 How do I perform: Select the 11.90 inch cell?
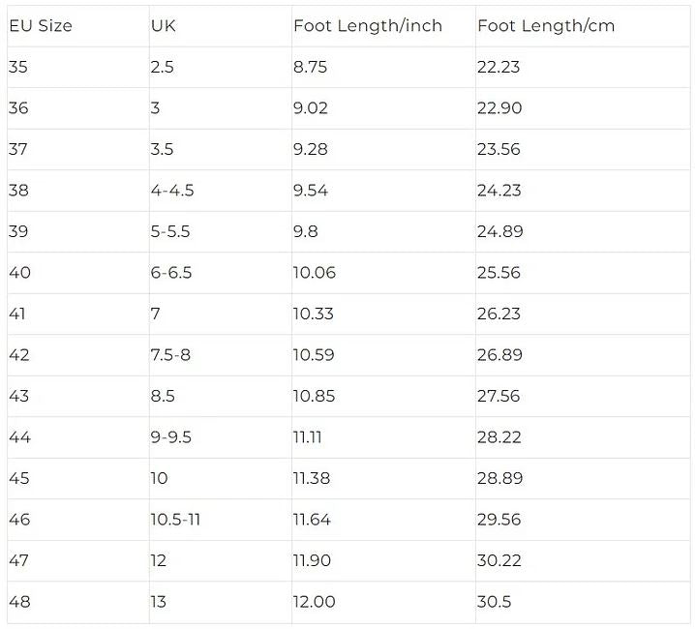pyautogui.click(x=313, y=560)
